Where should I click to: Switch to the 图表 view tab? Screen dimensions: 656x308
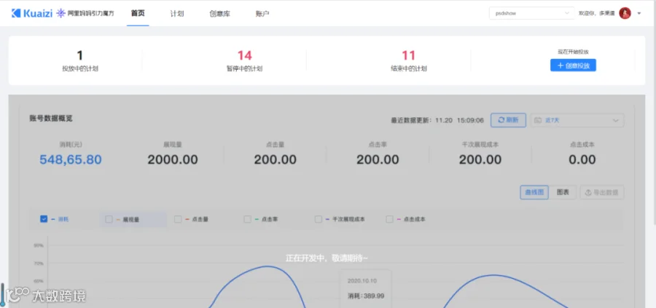pos(563,192)
